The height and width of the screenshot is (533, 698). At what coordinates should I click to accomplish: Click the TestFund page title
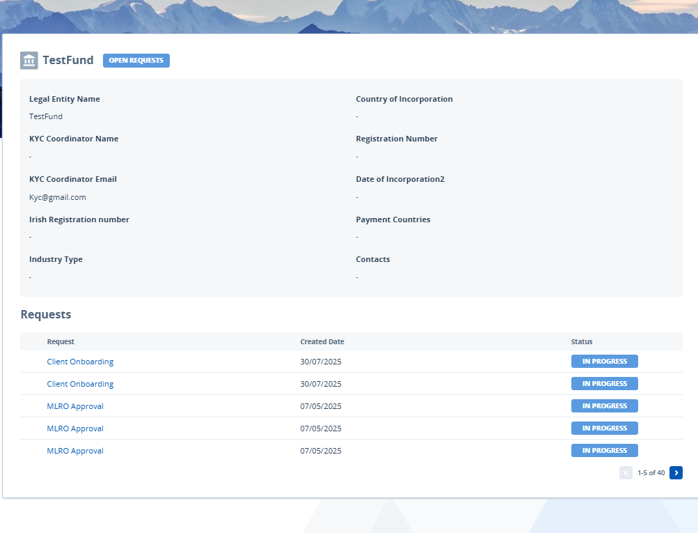68,61
